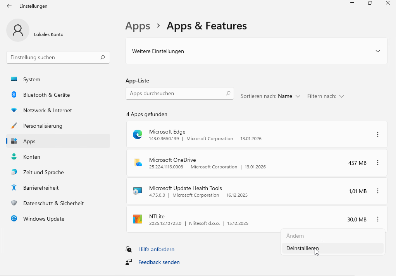Click the Barrierefreiheit accessibility icon

(x=14, y=187)
